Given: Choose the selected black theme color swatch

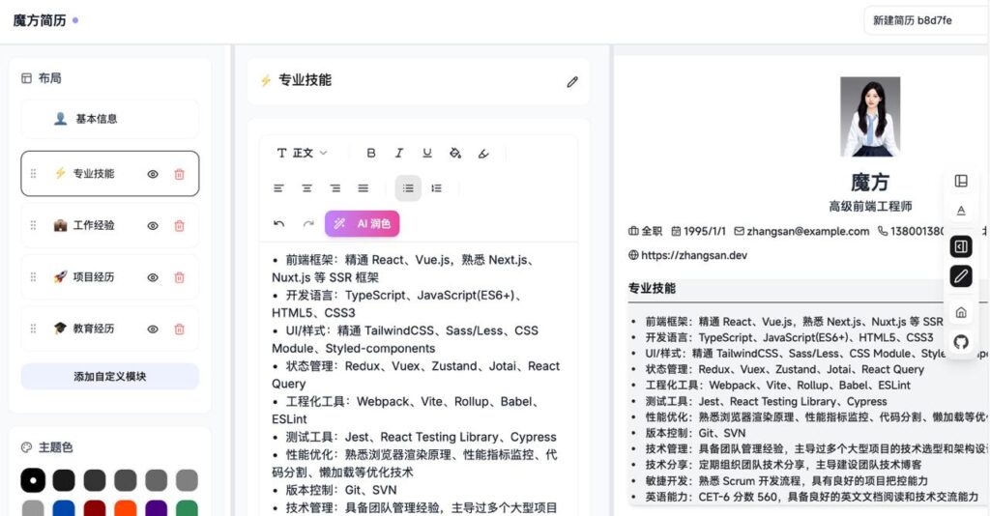Looking at the screenshot, I should point(33,480).
